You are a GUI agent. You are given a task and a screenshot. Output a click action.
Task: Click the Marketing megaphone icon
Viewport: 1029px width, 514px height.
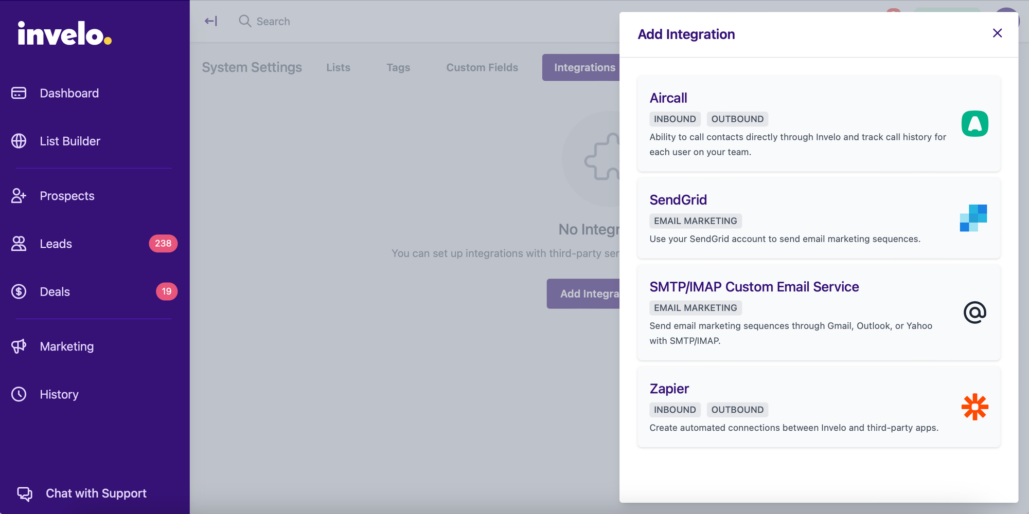19,346
